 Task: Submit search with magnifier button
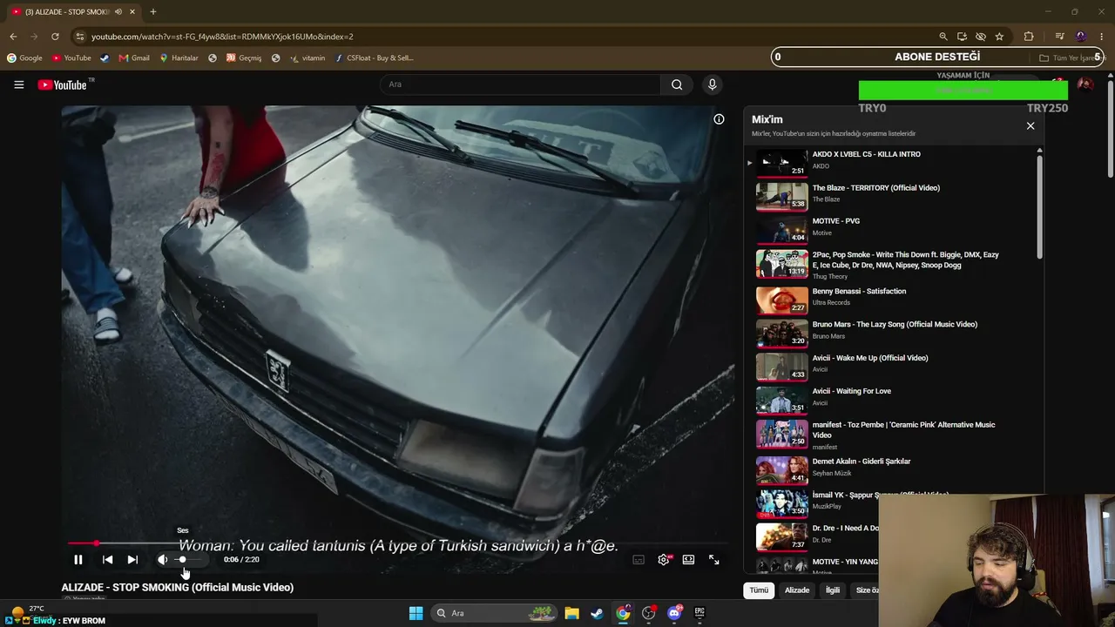pos(677,84)
